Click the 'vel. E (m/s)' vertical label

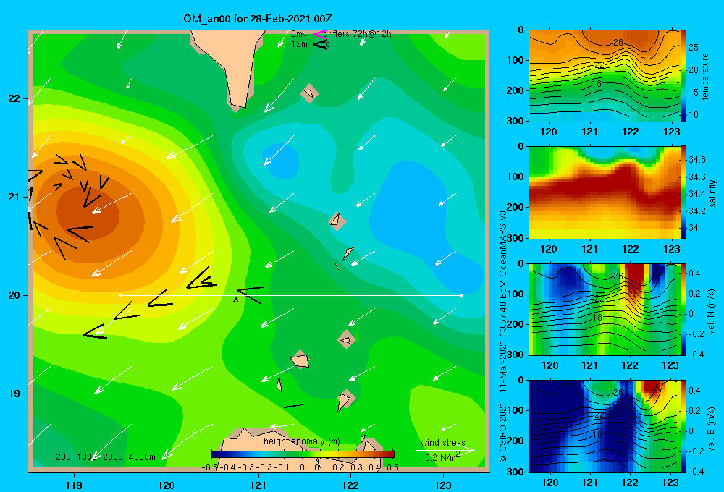point(712,428)
